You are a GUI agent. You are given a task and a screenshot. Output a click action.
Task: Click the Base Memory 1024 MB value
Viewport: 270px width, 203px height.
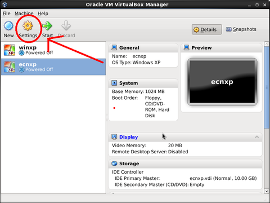click(155, 91)
